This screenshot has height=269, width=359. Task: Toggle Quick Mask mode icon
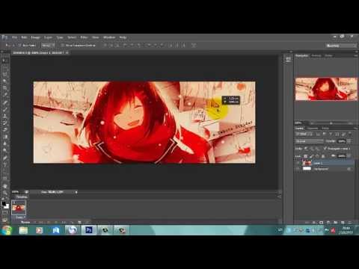coord(4,213)
